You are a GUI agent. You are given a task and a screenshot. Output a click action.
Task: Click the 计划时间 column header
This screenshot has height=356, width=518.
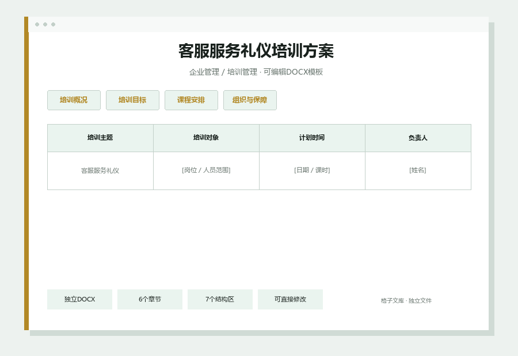[x=312, y=138]
